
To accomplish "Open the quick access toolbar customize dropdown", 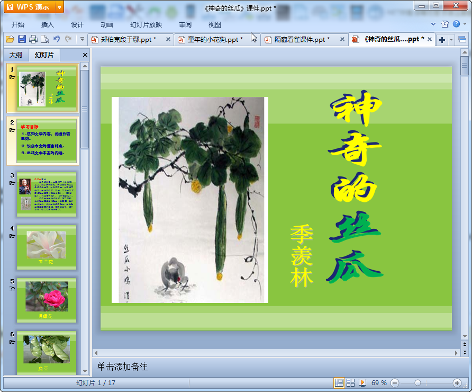I will (82, 39).
